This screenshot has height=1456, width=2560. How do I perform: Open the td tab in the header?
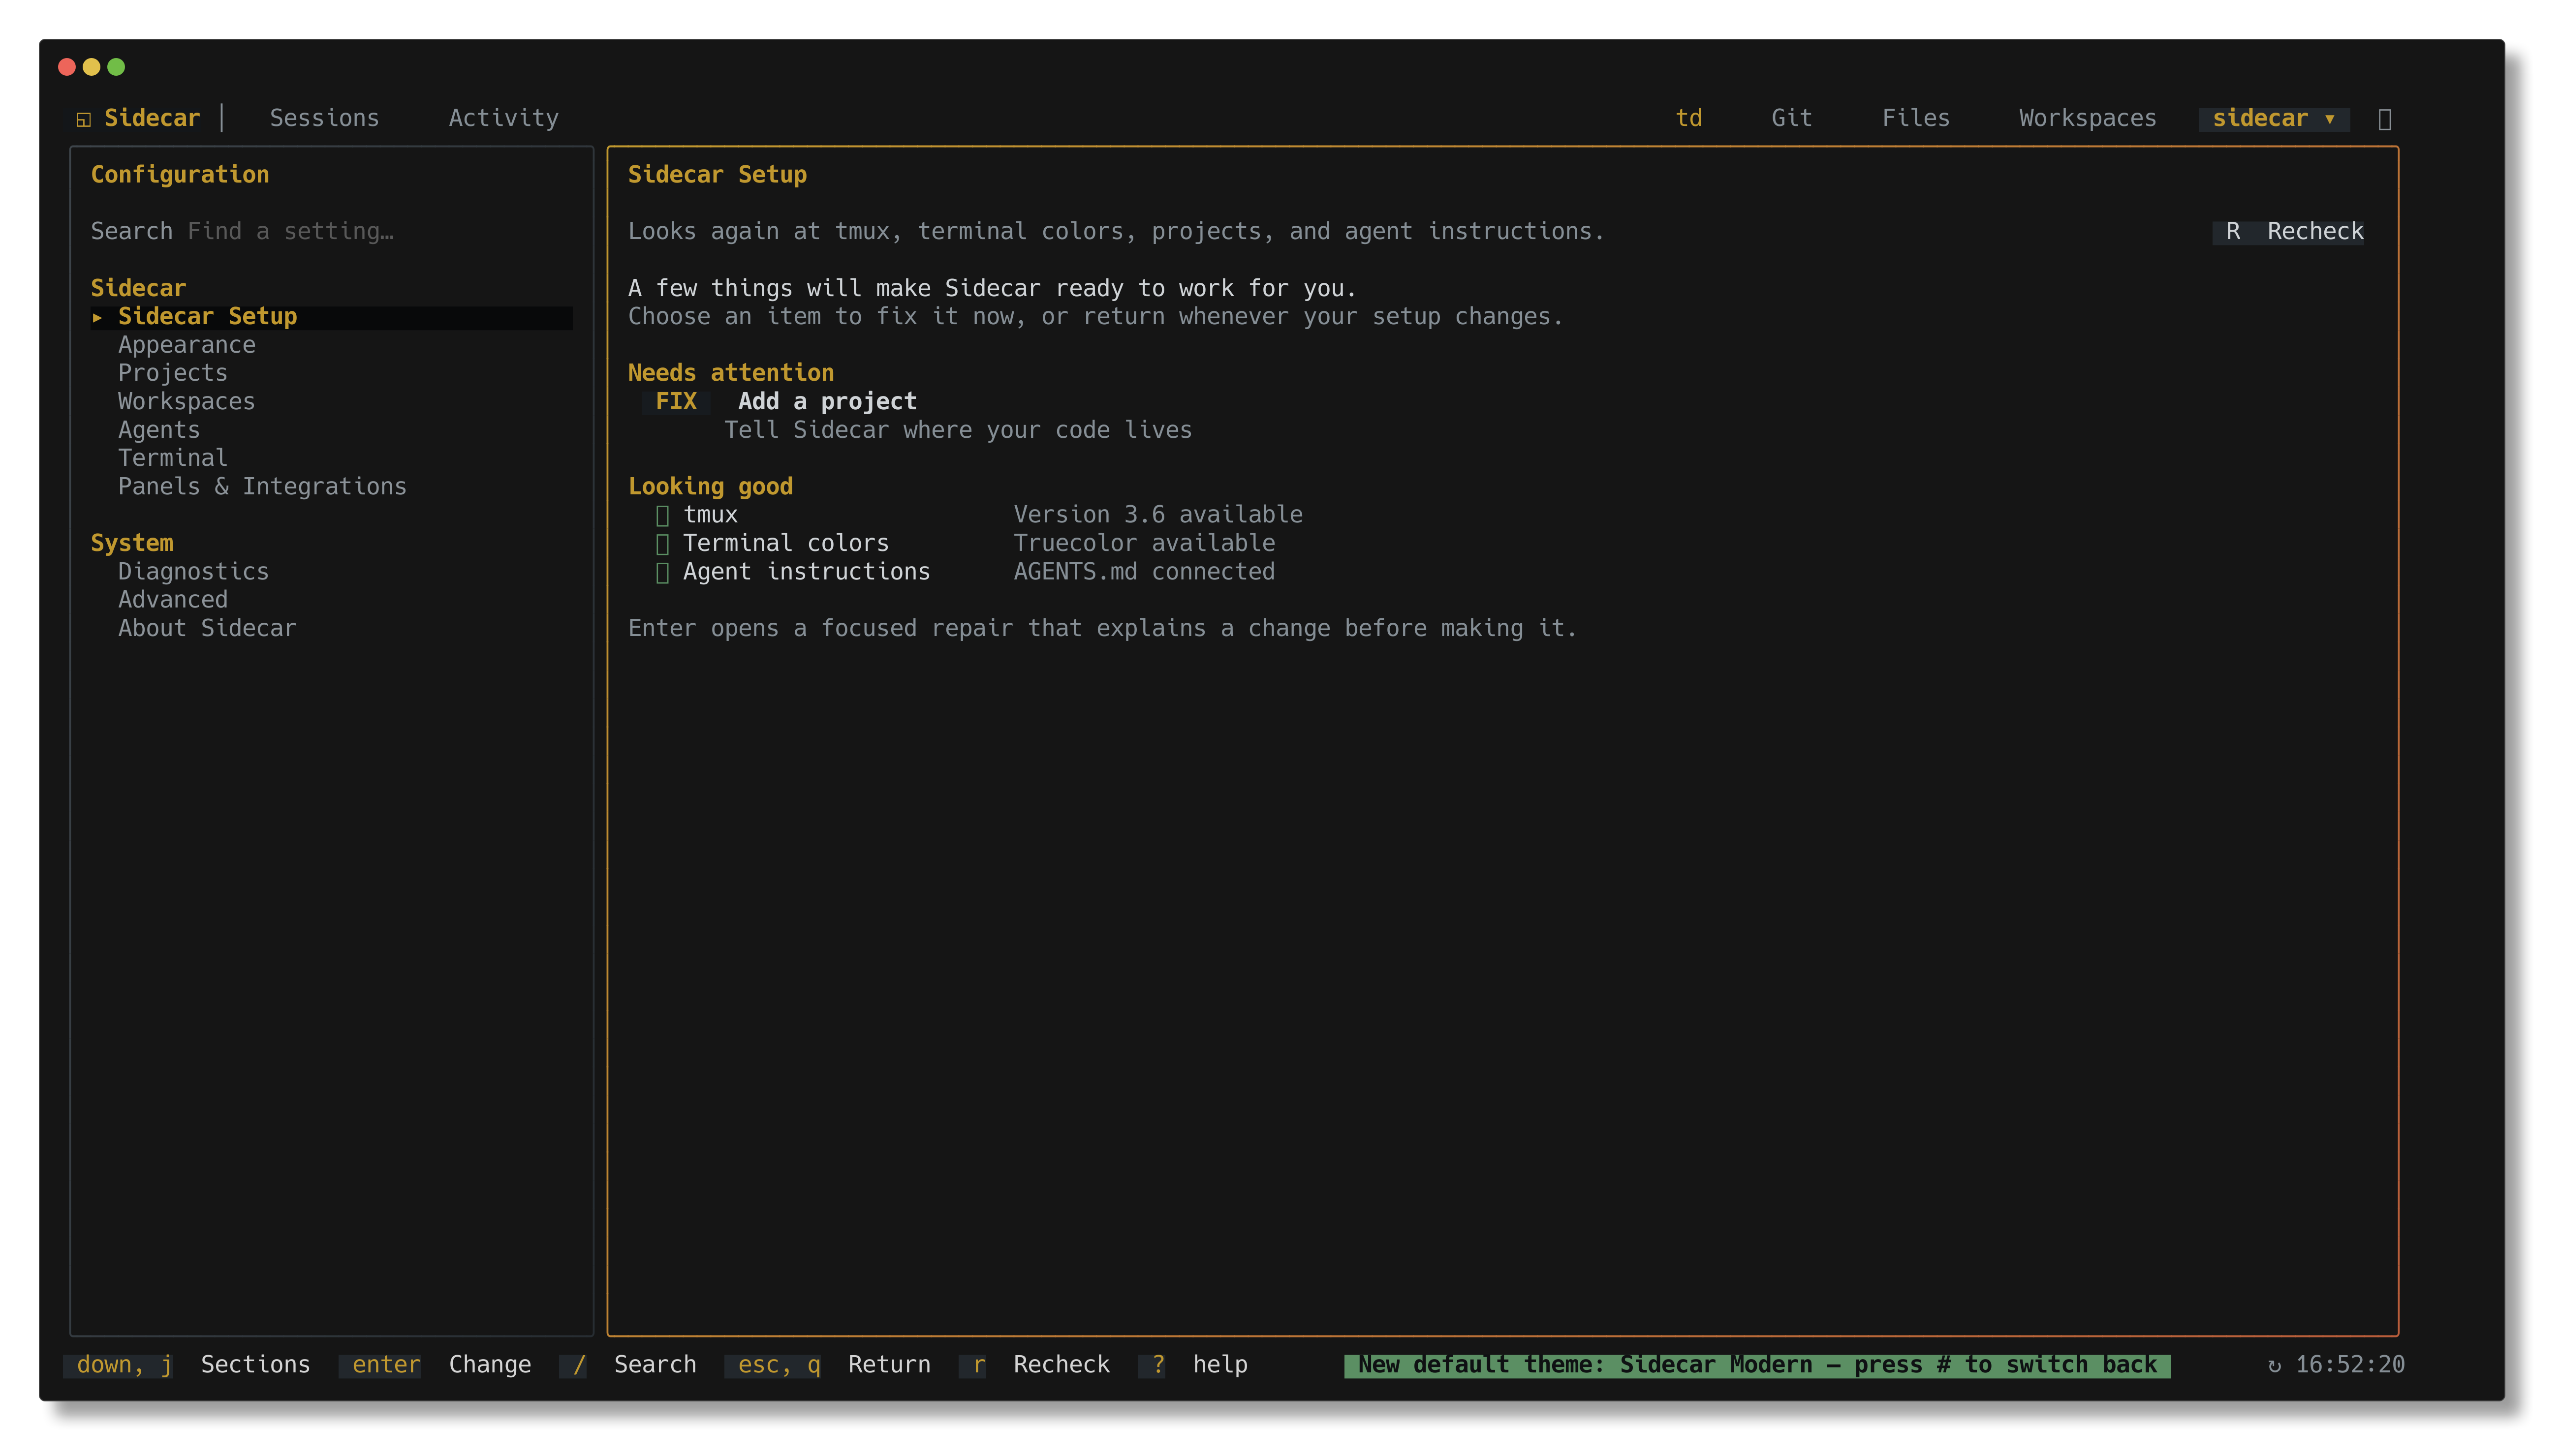point(1688,118)
